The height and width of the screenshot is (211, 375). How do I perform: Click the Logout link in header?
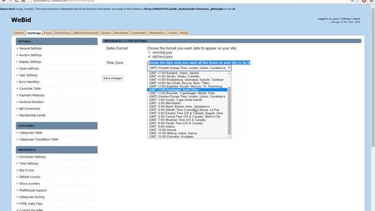356,19
